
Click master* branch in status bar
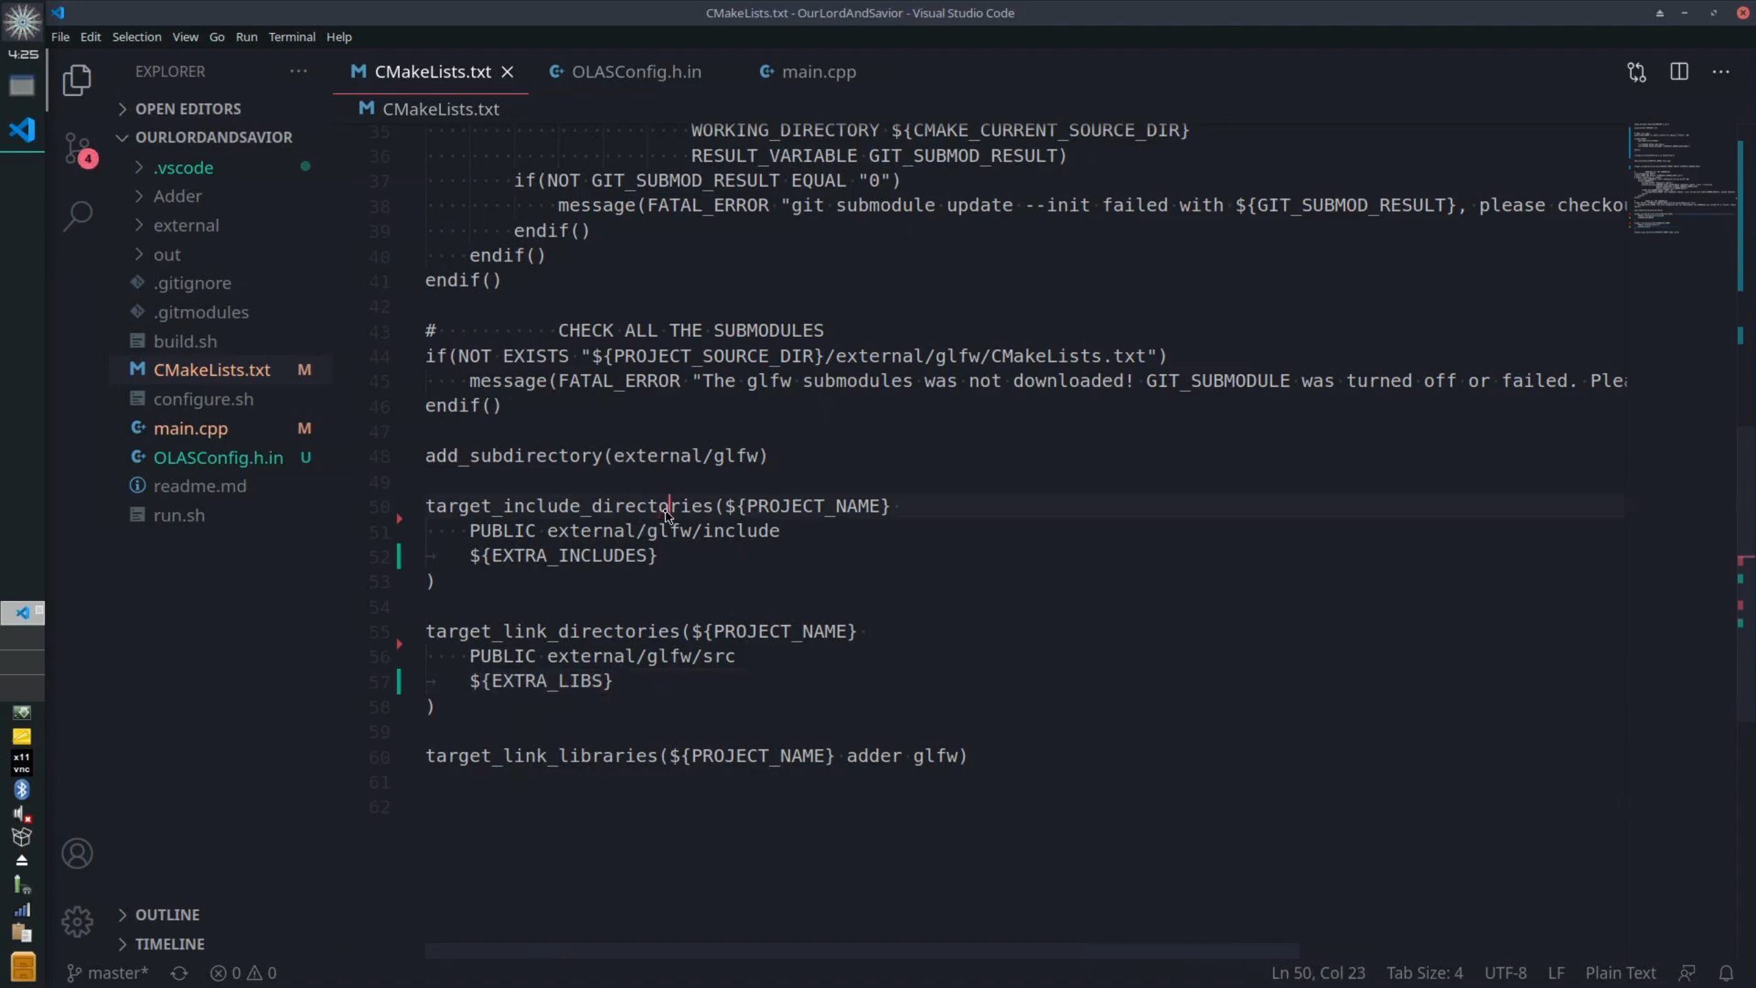108,973
